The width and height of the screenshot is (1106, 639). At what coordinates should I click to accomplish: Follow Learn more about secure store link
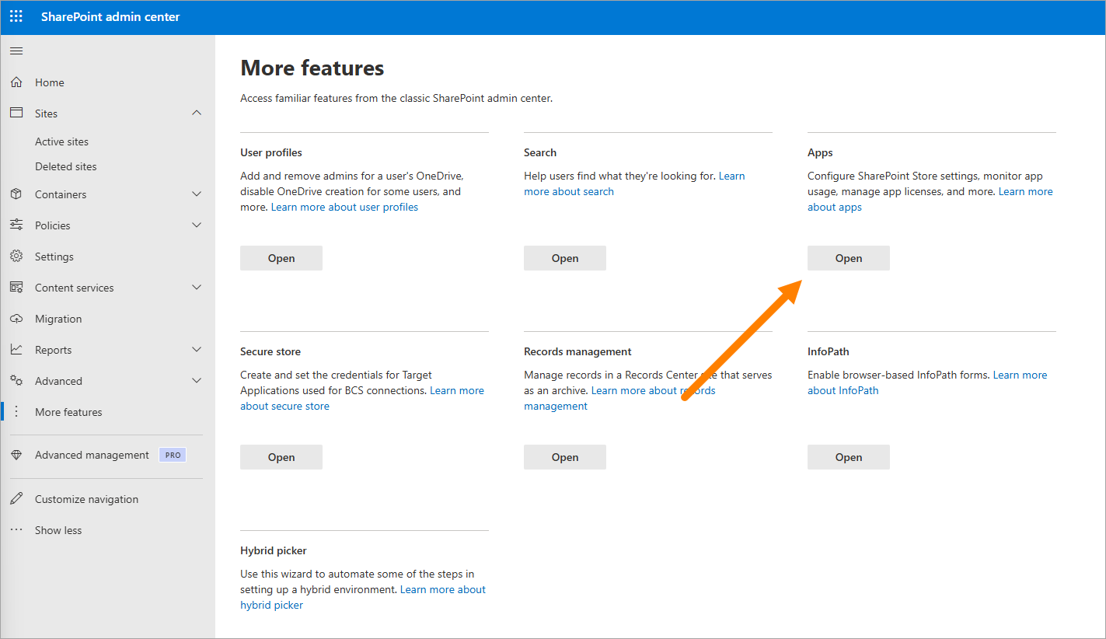[x=284, y=406]
